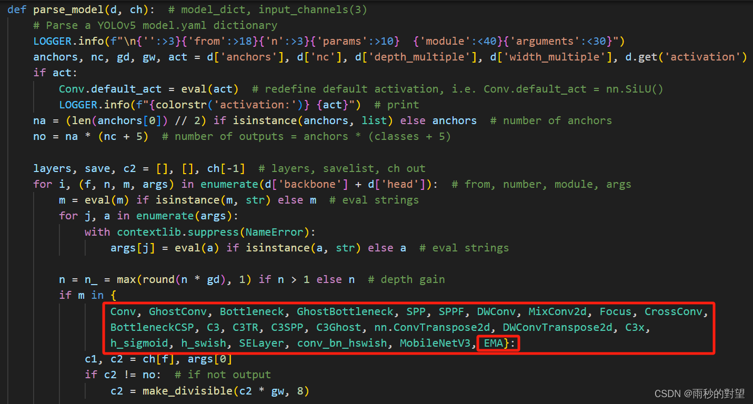Click GhostConv in the module set
Image resolution: width=753 pixels, height=404 pixels.
(178, 311)
